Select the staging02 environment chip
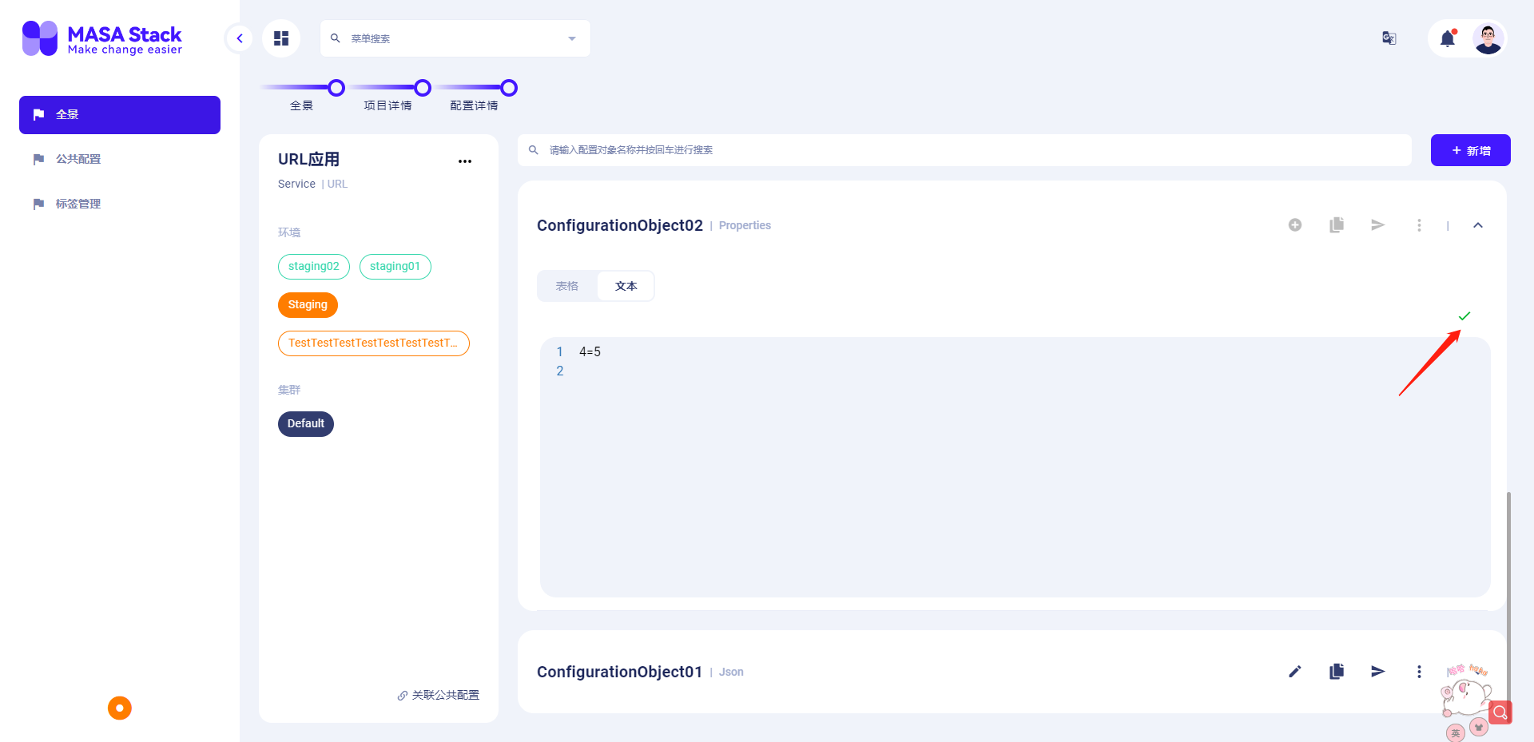Image resolution: width=1534 pixels, height=742 pixels. coord(313,266)
